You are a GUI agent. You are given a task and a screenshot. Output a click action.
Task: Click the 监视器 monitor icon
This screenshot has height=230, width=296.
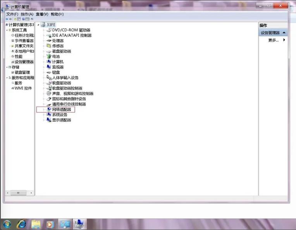(x=49, y=67)
